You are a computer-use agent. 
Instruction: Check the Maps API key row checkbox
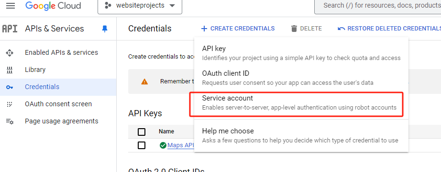[x=142, y=145]
